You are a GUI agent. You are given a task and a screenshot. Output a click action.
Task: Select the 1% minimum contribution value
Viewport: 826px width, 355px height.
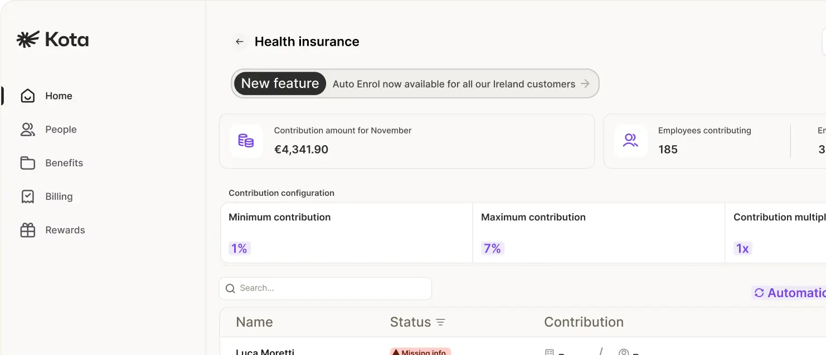click(x=239, y=249)
